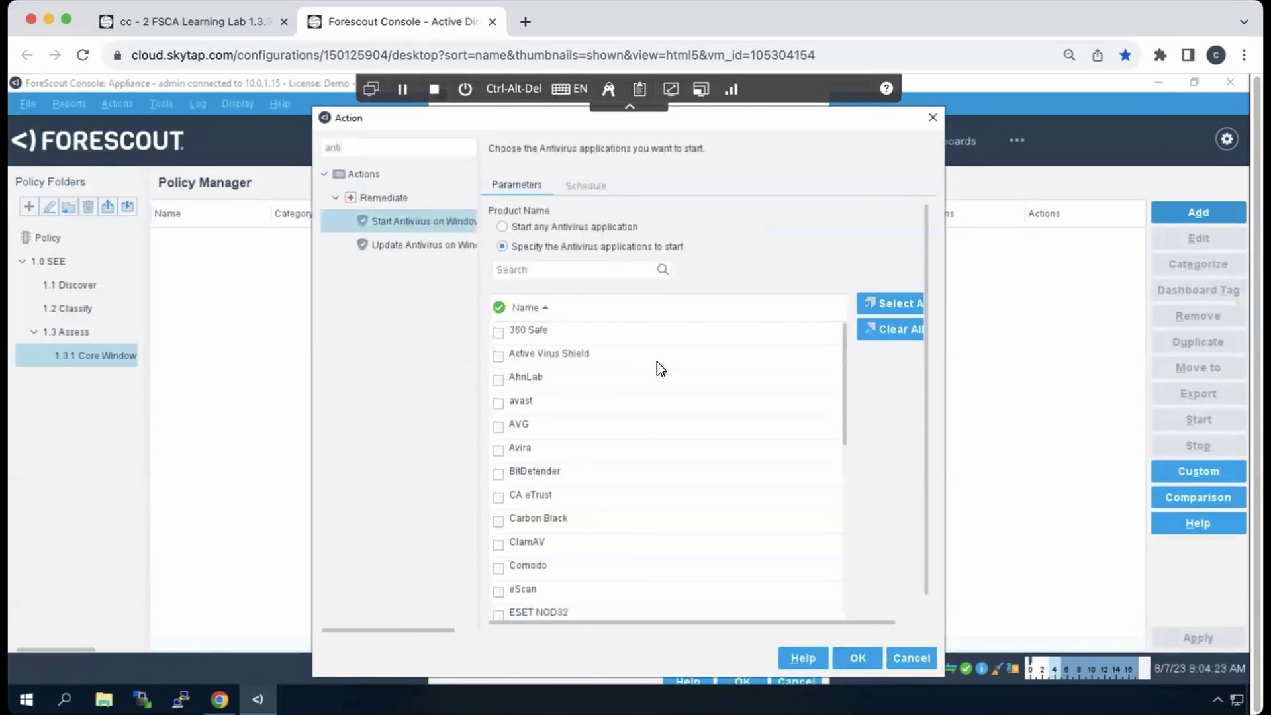Bookmark this page with the star icon
Viewport: 1271px width, 715px height.
(x=1125, y=55)
